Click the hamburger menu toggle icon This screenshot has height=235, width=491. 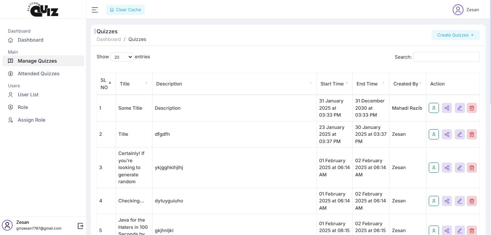pos(95,10)
